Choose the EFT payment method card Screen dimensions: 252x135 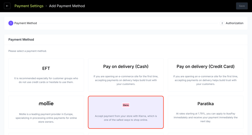[x=46, y=75]
